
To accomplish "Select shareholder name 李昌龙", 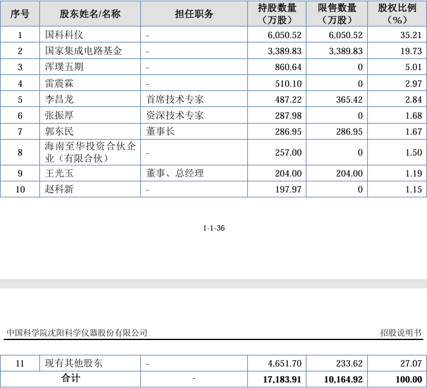I will pyautogui.click(x=59, y=100).
